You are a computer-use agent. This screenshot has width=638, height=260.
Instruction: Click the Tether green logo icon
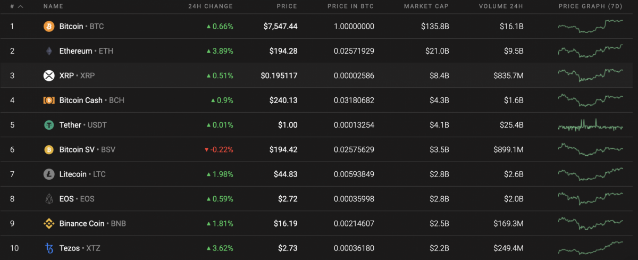[49, 125]
